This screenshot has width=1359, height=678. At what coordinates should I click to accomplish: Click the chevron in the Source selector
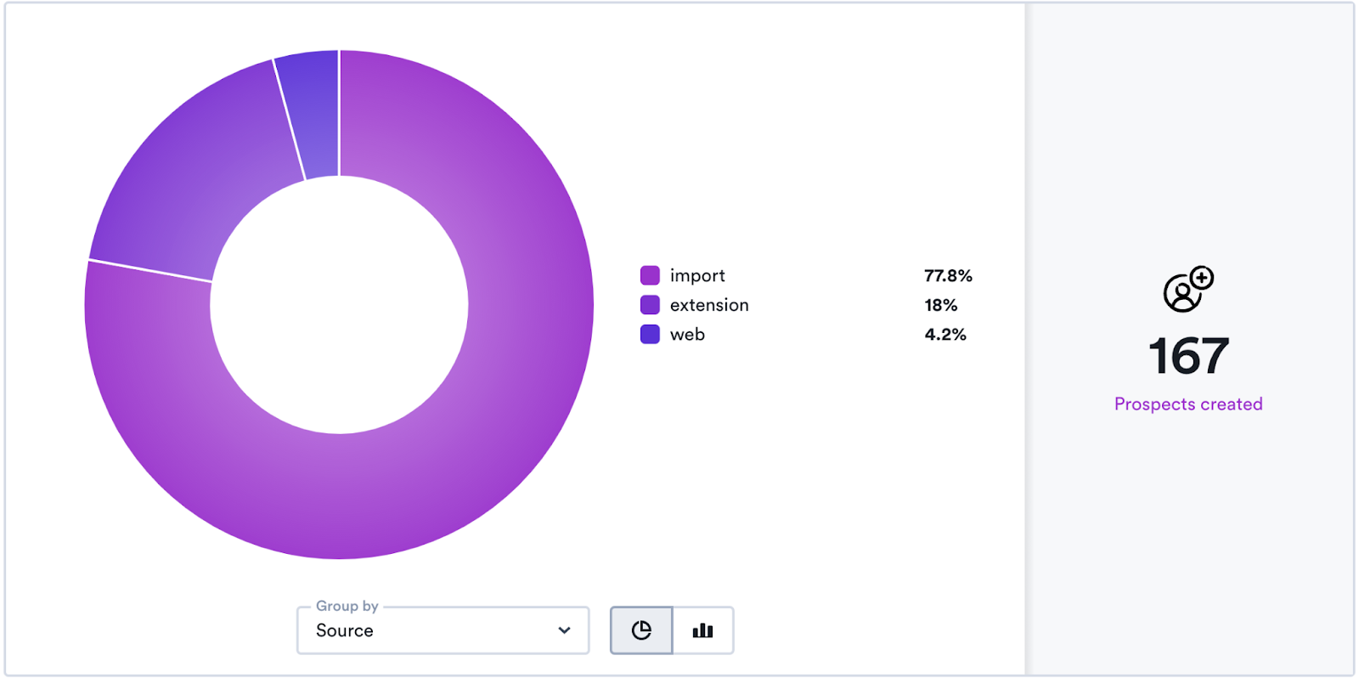[563, 630]
